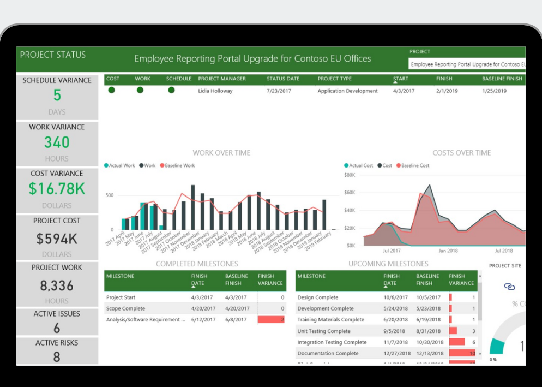
Task: Click the 2/1/2019 finish date
Action: tap(447, 91)
